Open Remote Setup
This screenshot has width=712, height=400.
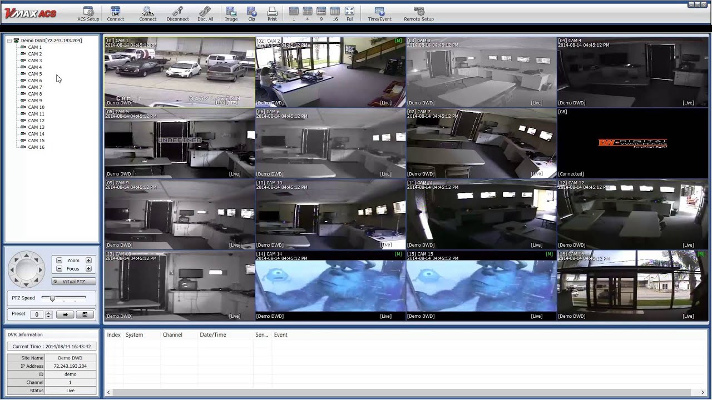(x=419, y=14)
